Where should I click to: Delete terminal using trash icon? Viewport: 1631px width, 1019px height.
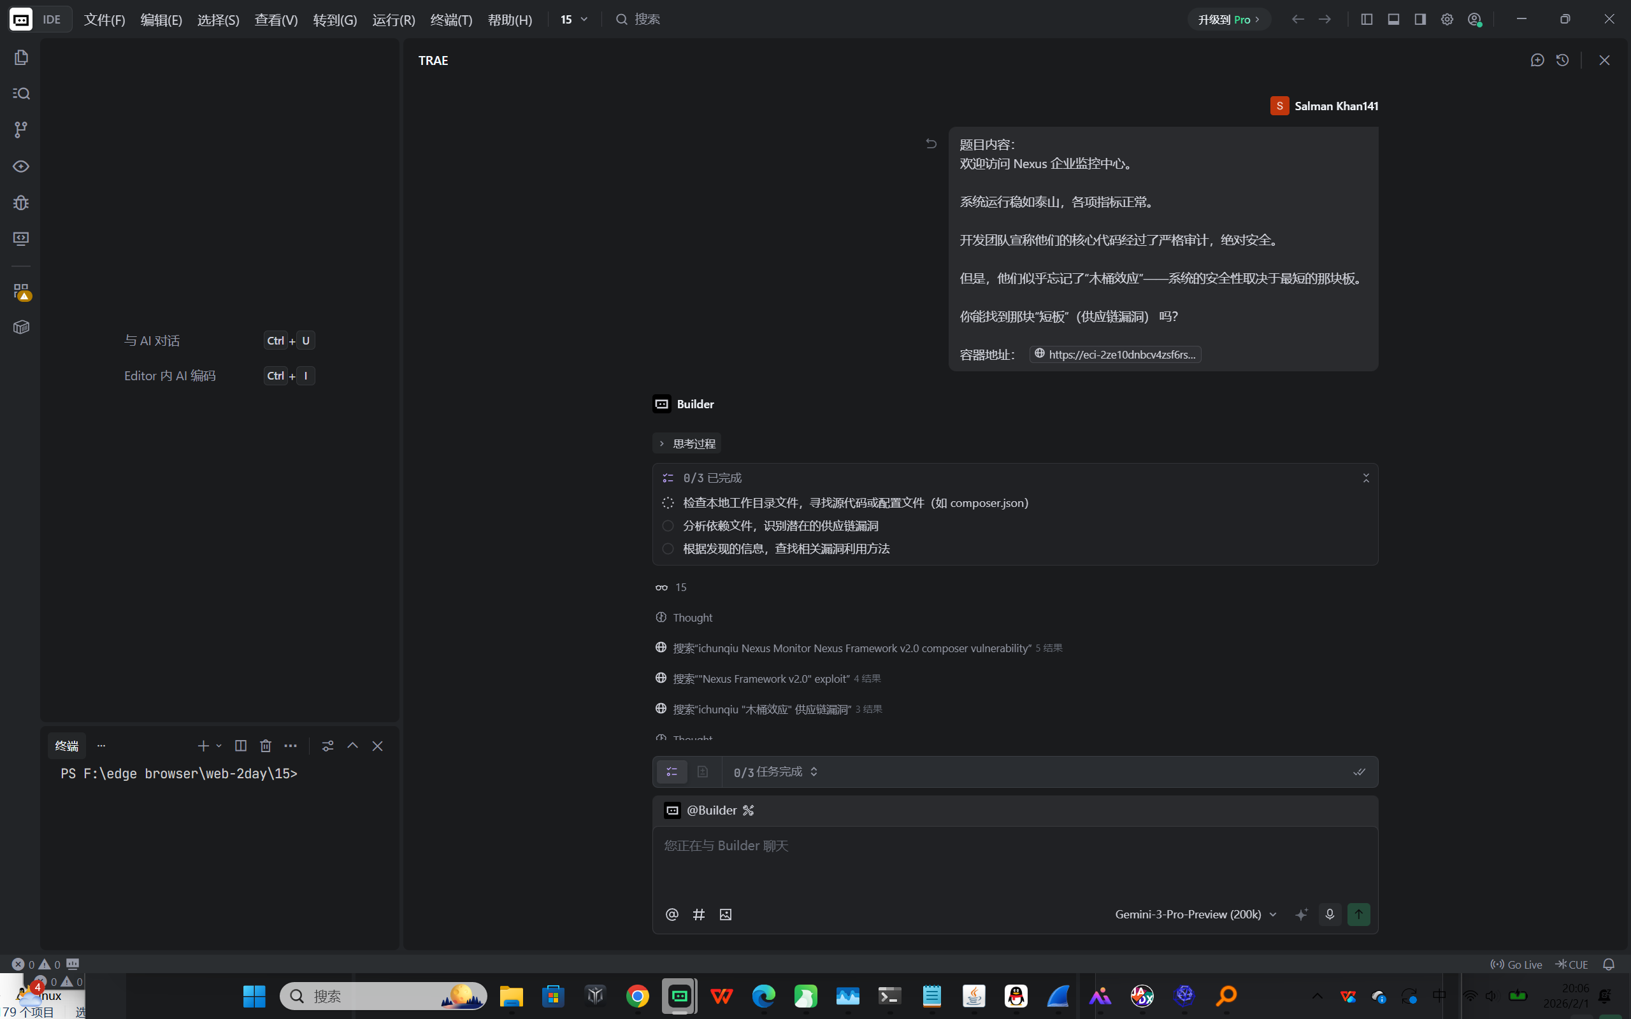266,746
